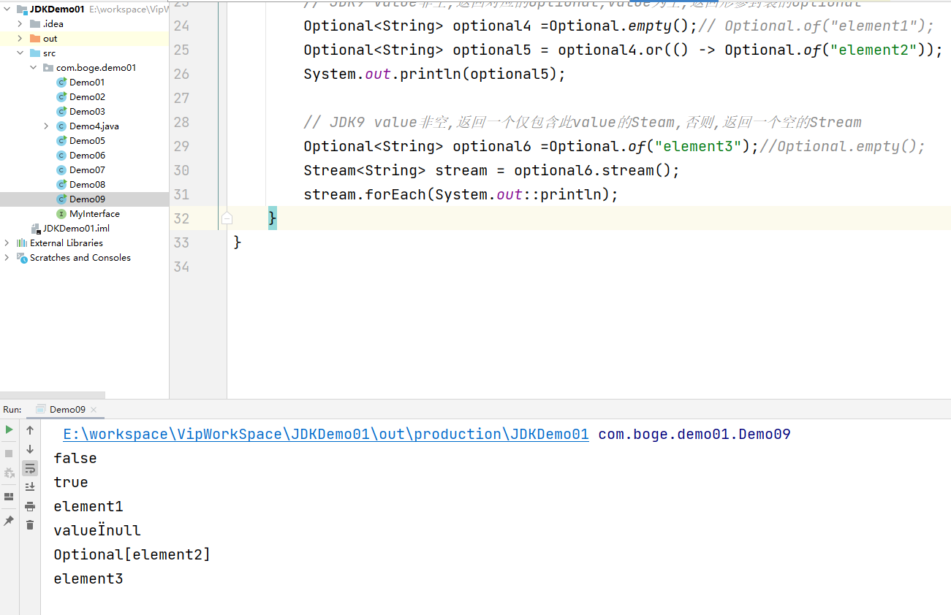Click the com.boge.demo01.Demo09 text in console
The width and height of the screenshot is (951, 615).
pos(694,434)
